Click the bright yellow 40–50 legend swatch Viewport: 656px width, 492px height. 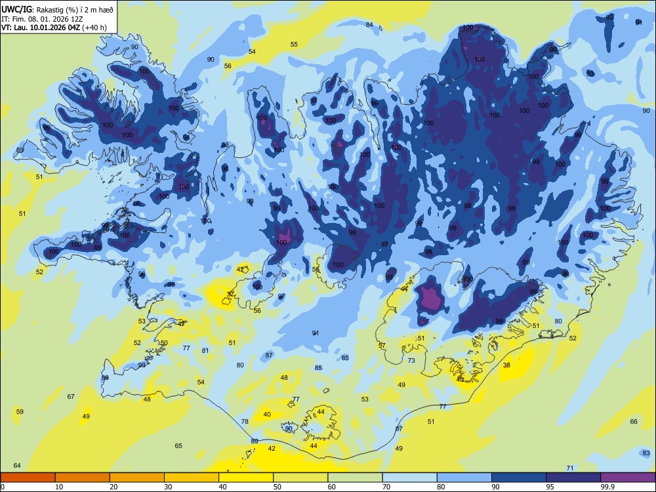tap(246, 478)
